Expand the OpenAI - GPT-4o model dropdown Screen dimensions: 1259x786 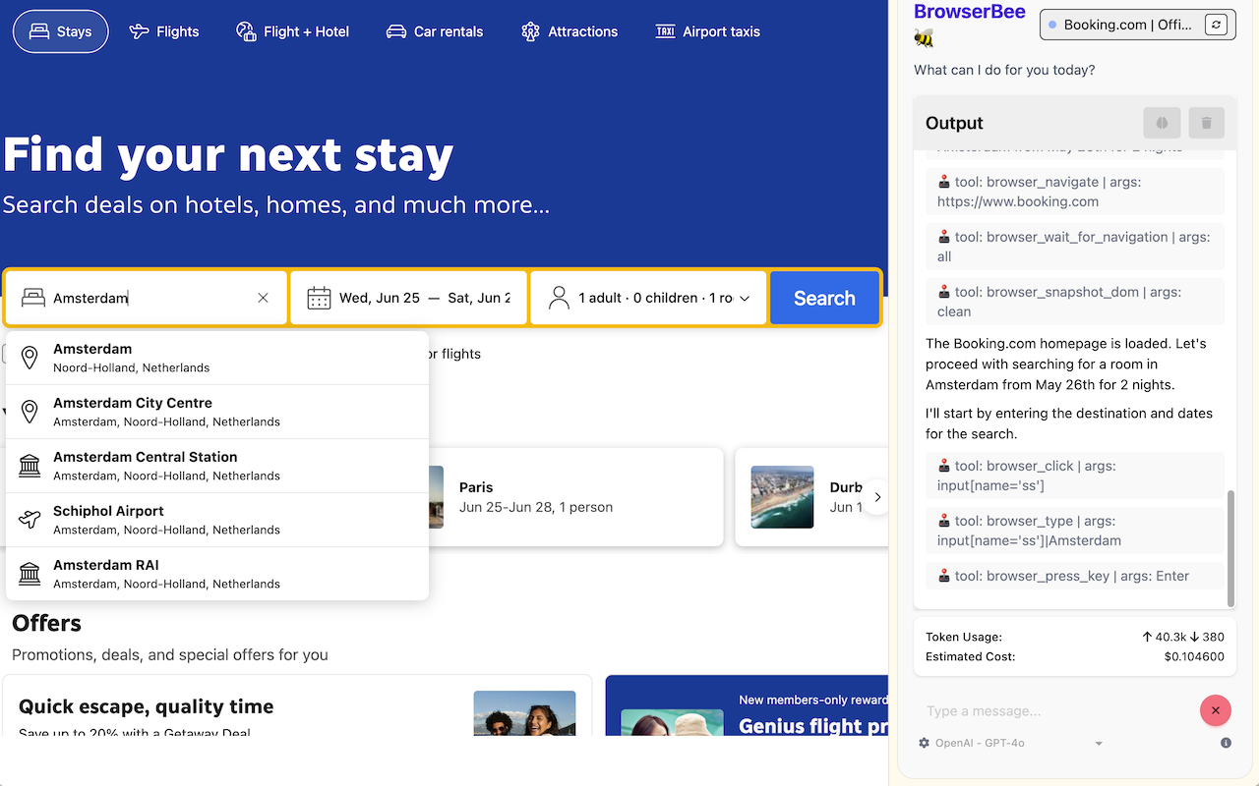click(x=1018, y=743)
